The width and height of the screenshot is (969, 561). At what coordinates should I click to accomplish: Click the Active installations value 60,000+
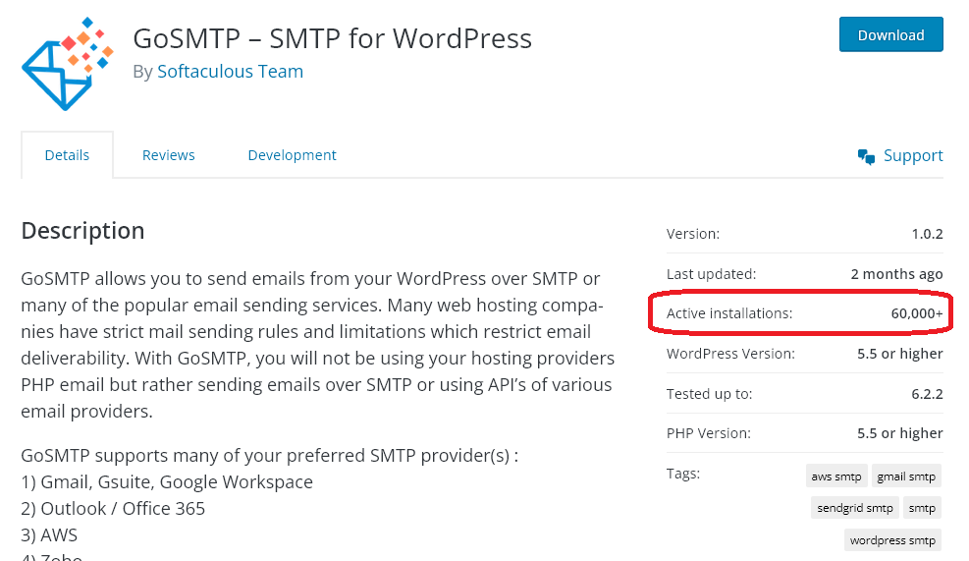pos(917,313)
